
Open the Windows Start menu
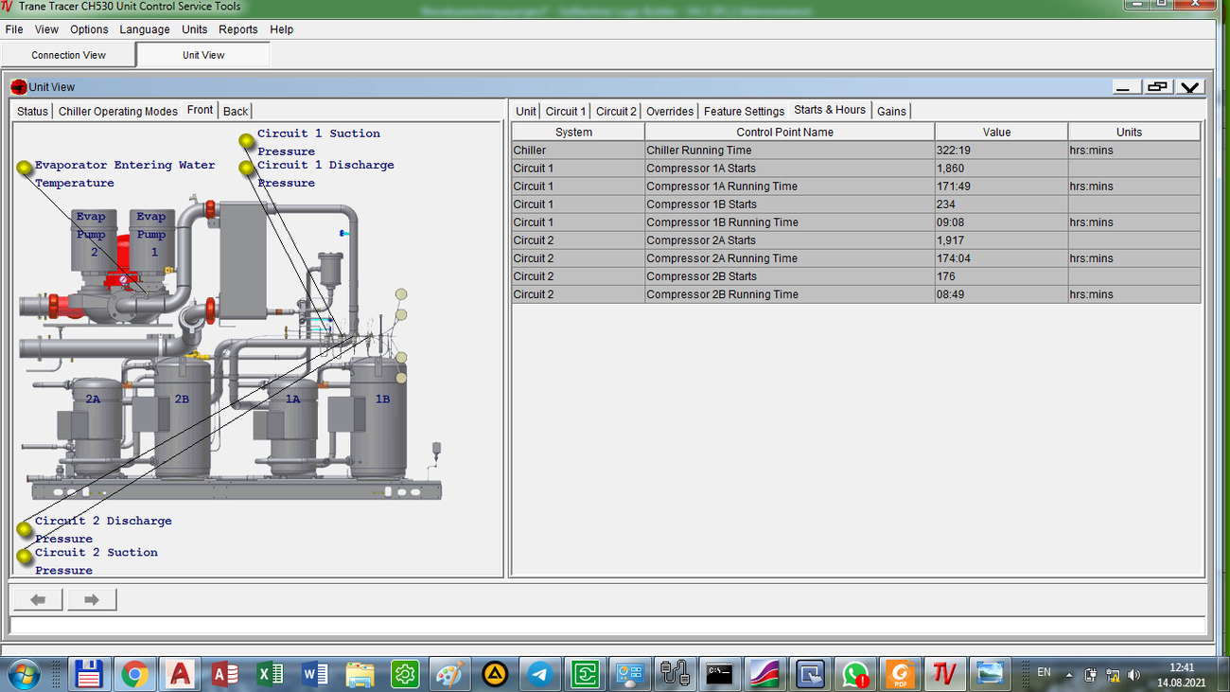24,674
